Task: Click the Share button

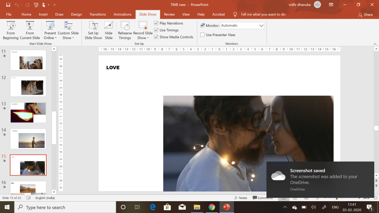Action: [365, 14]
